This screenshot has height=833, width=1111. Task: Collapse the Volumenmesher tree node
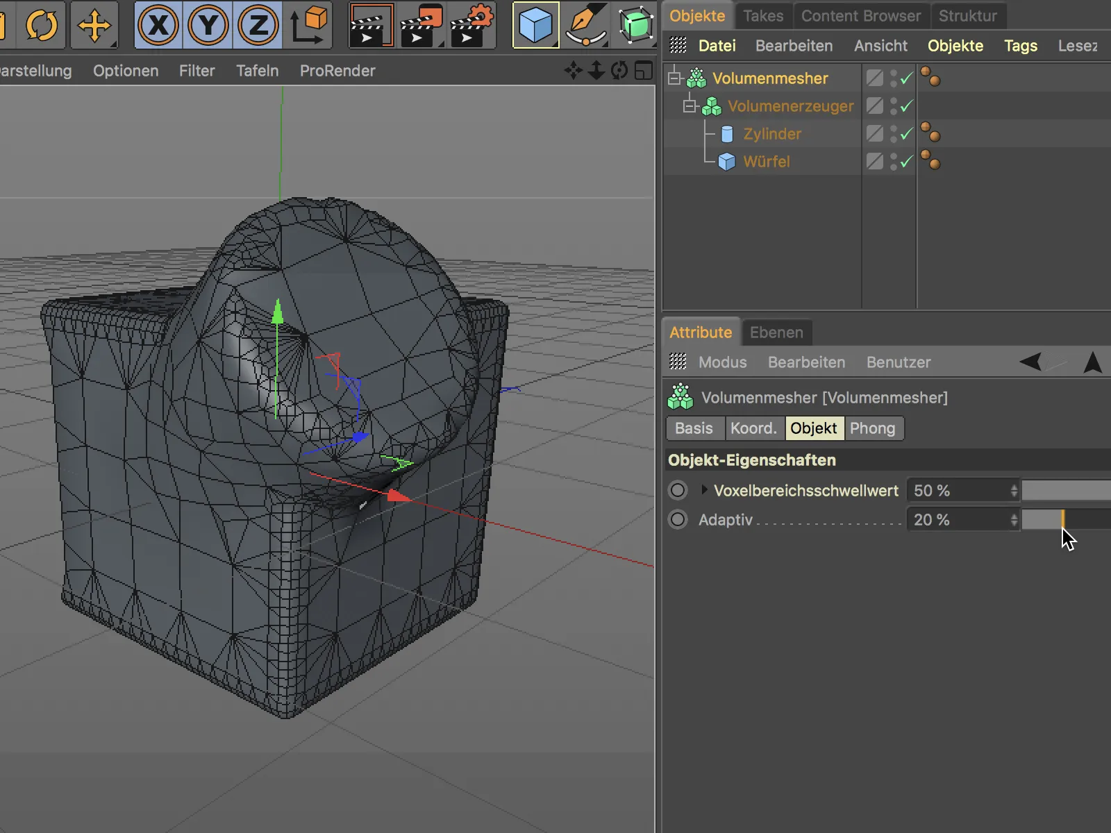coord(674,78)
